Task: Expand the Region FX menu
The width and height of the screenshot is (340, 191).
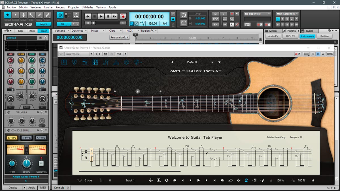Action: click(x=149, y=31)
